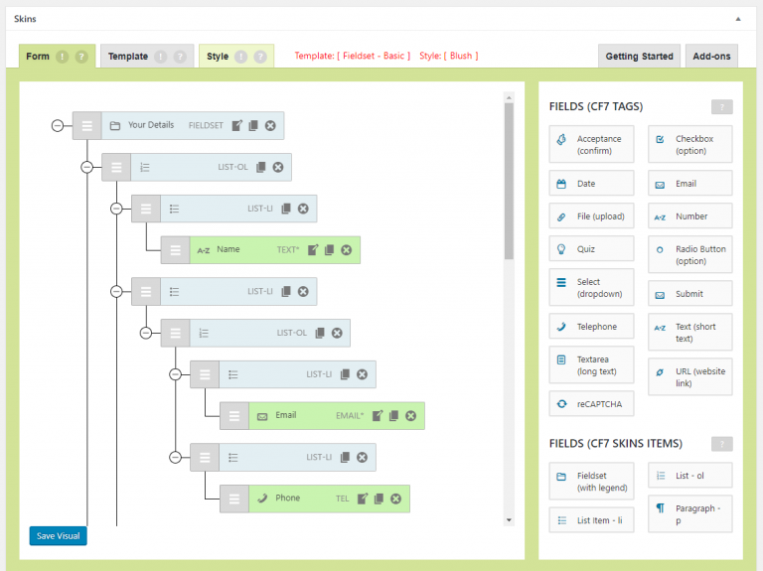Screen dimensions: 763x571
Task: Click the form tree vertical scrollbar
Action: coord(510,179)
